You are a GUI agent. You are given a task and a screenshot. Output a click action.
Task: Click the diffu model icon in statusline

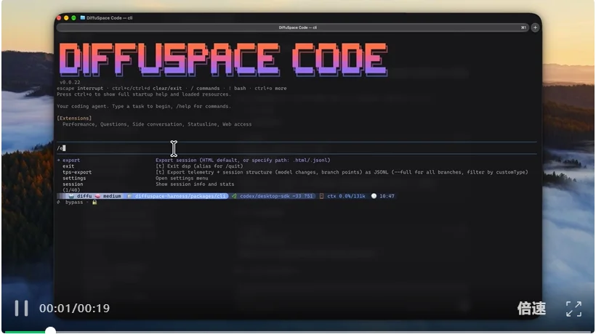click(71, 196)
